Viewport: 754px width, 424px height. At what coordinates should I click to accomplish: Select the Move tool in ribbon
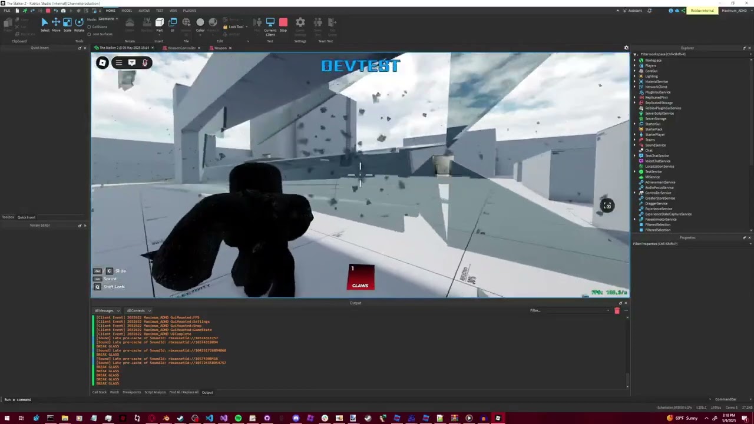56,24
